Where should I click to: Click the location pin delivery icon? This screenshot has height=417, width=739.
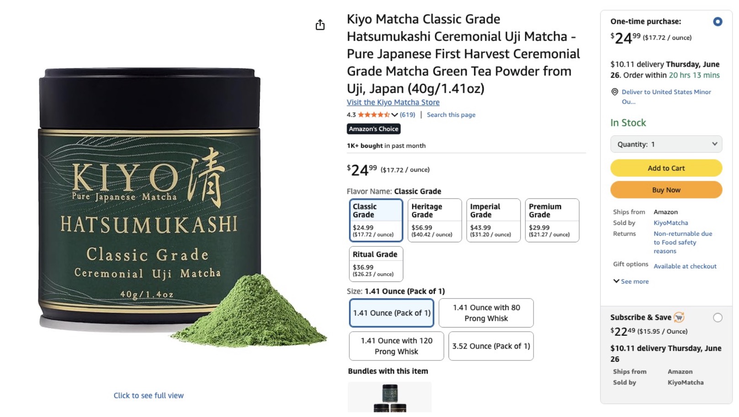(615, 92)
